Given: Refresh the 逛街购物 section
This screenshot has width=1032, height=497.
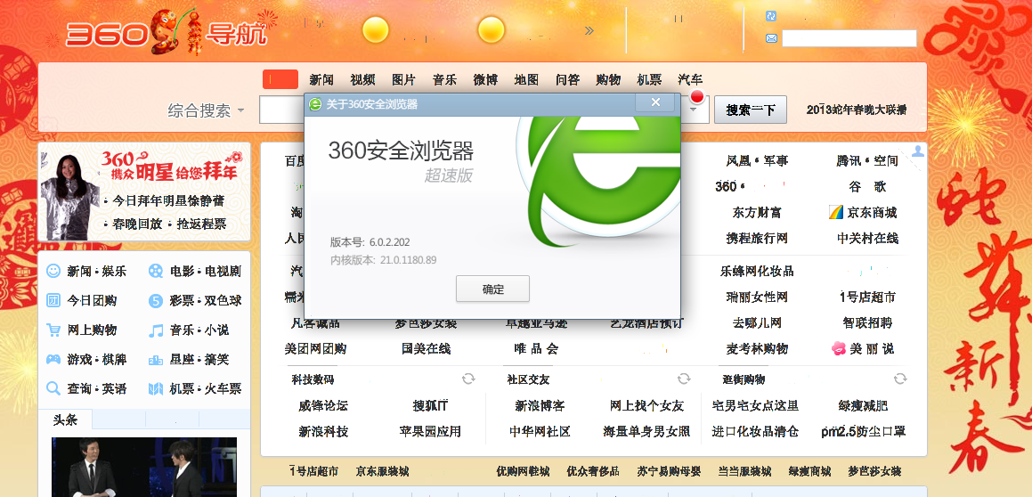Looking at the screenshot, I should click(x=899, y=379).
